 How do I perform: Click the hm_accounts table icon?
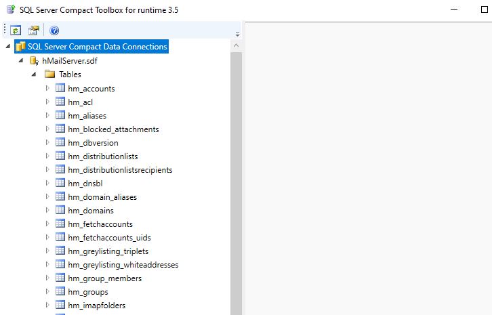[60, 88]
